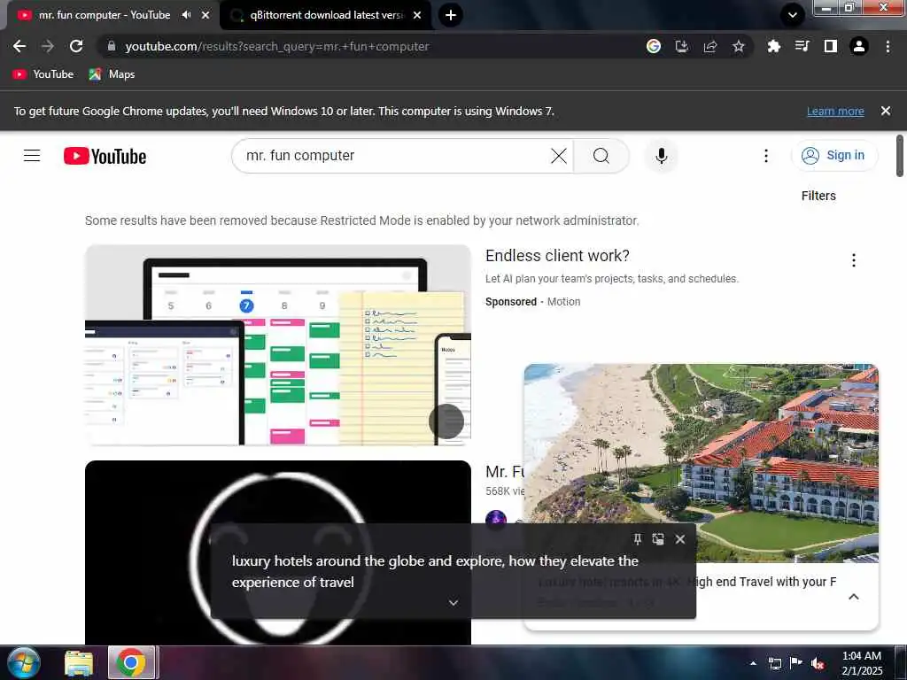Sign in to YouTube

pos(834,155)
